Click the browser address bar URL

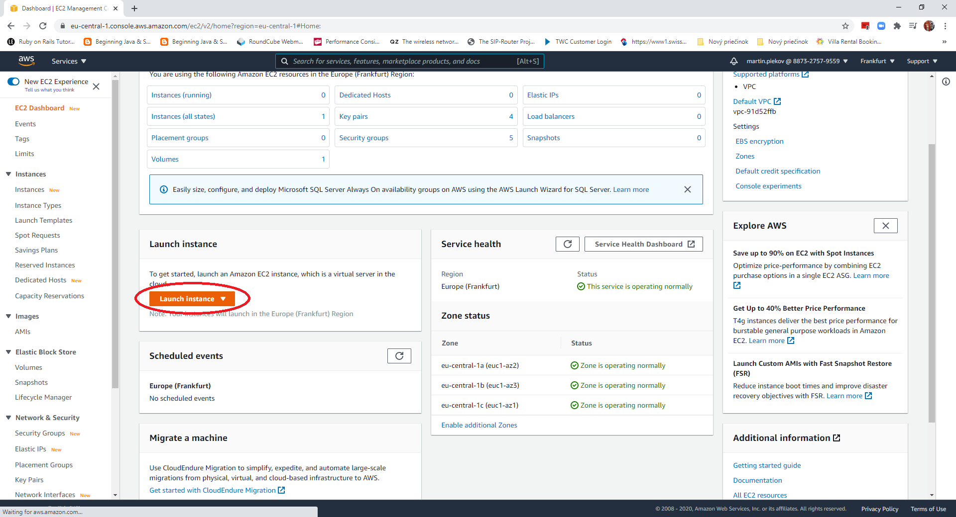pyautogui.click(x=195, y=26)
